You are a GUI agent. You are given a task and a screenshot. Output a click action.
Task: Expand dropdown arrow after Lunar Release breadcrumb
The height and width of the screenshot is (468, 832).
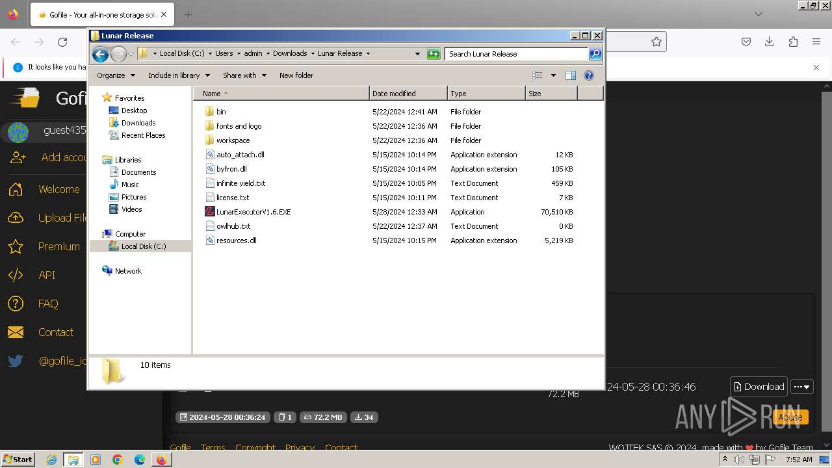(x=368, y=54)
